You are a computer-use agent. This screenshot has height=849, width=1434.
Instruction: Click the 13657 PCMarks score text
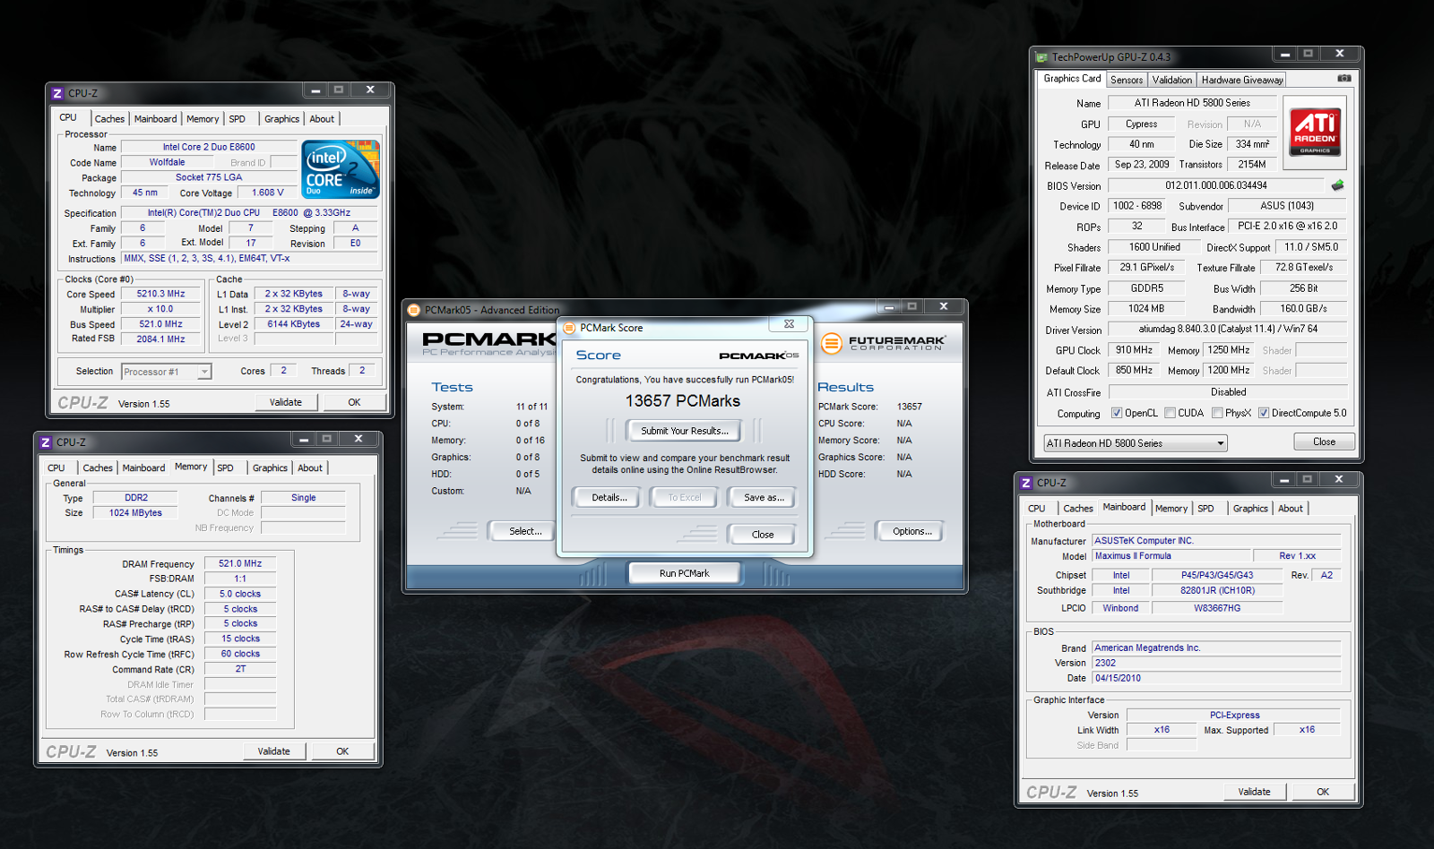(683, 401)
